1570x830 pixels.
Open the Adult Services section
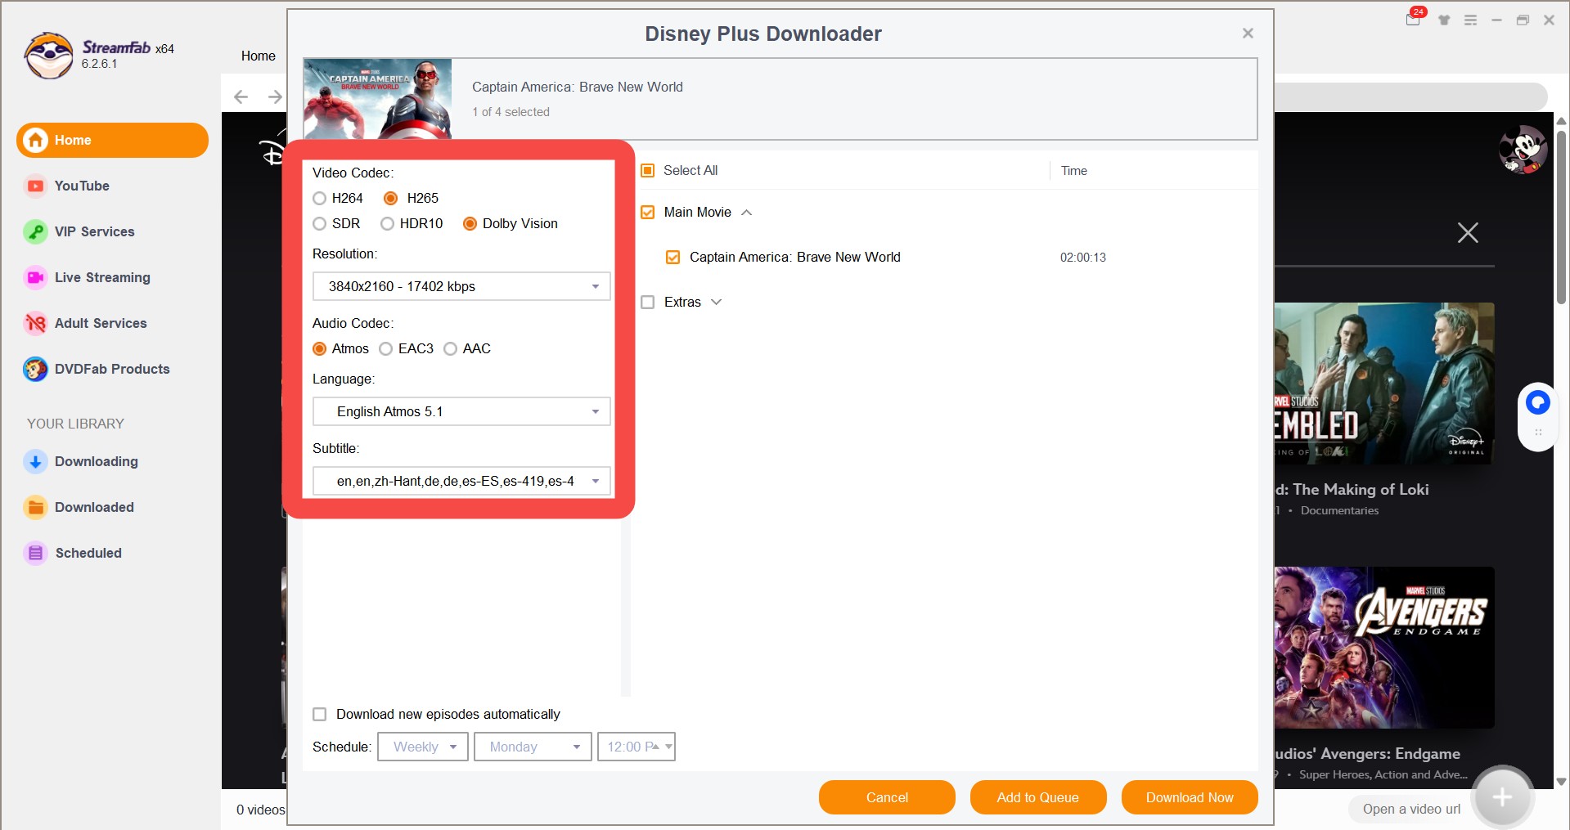click(100, 323)
